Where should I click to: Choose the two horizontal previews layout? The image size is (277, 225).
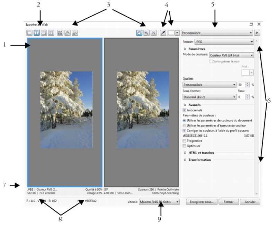pos(44,33)
